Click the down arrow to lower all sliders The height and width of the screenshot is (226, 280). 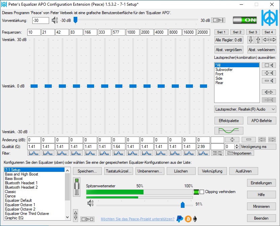pyautogui.click(x=251, y=40)
